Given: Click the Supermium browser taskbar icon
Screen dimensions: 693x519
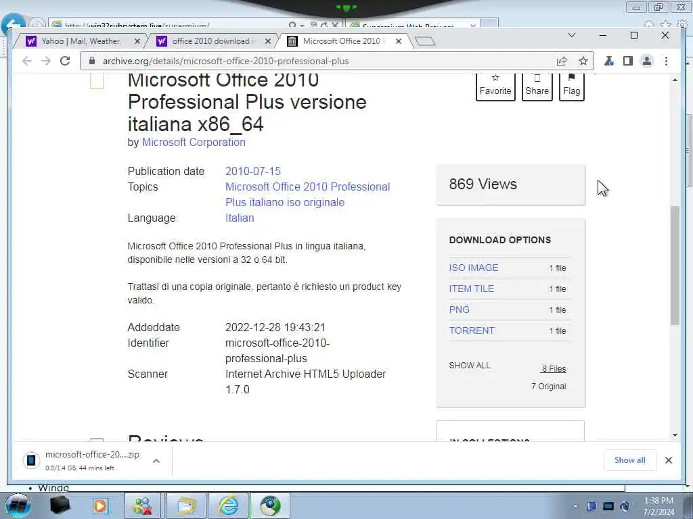Looking at the screenshot, I should coord(270,505).
